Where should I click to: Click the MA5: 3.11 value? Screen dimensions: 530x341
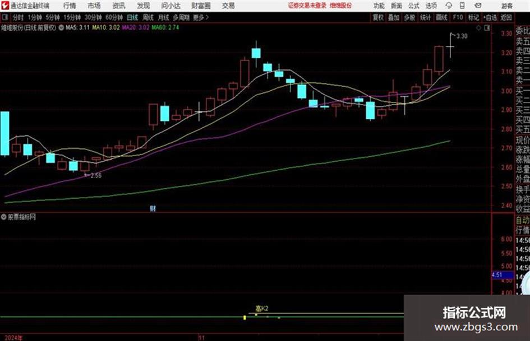pyautogui.click(x=77, y=27)
